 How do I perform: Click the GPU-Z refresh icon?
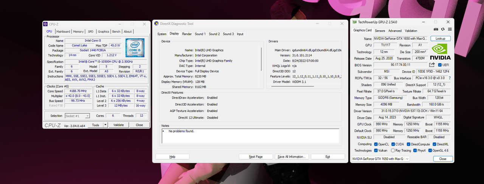coord(443,29)
